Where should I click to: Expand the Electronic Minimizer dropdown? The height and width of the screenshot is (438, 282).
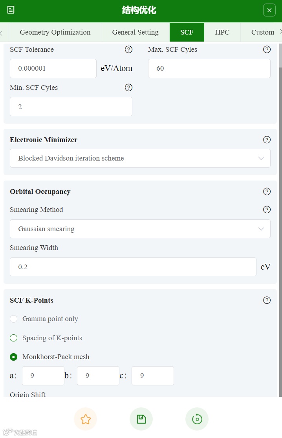[140, 158]
